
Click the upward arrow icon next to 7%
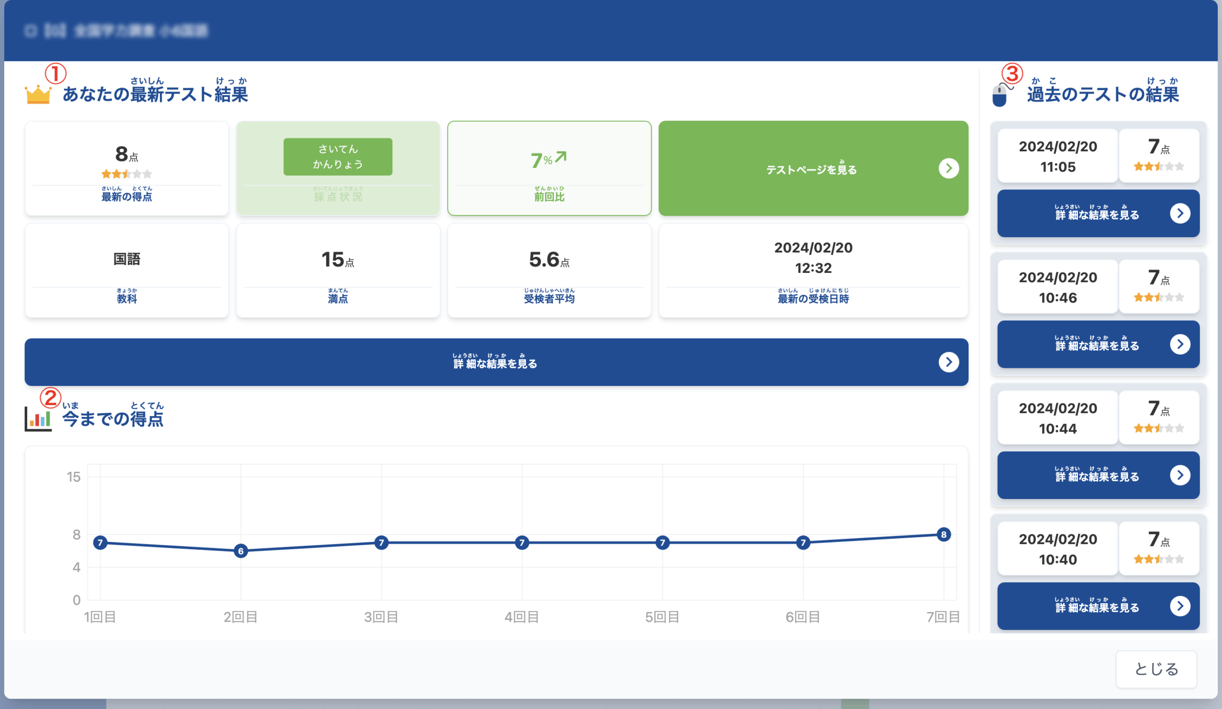(x=561, y=156)
